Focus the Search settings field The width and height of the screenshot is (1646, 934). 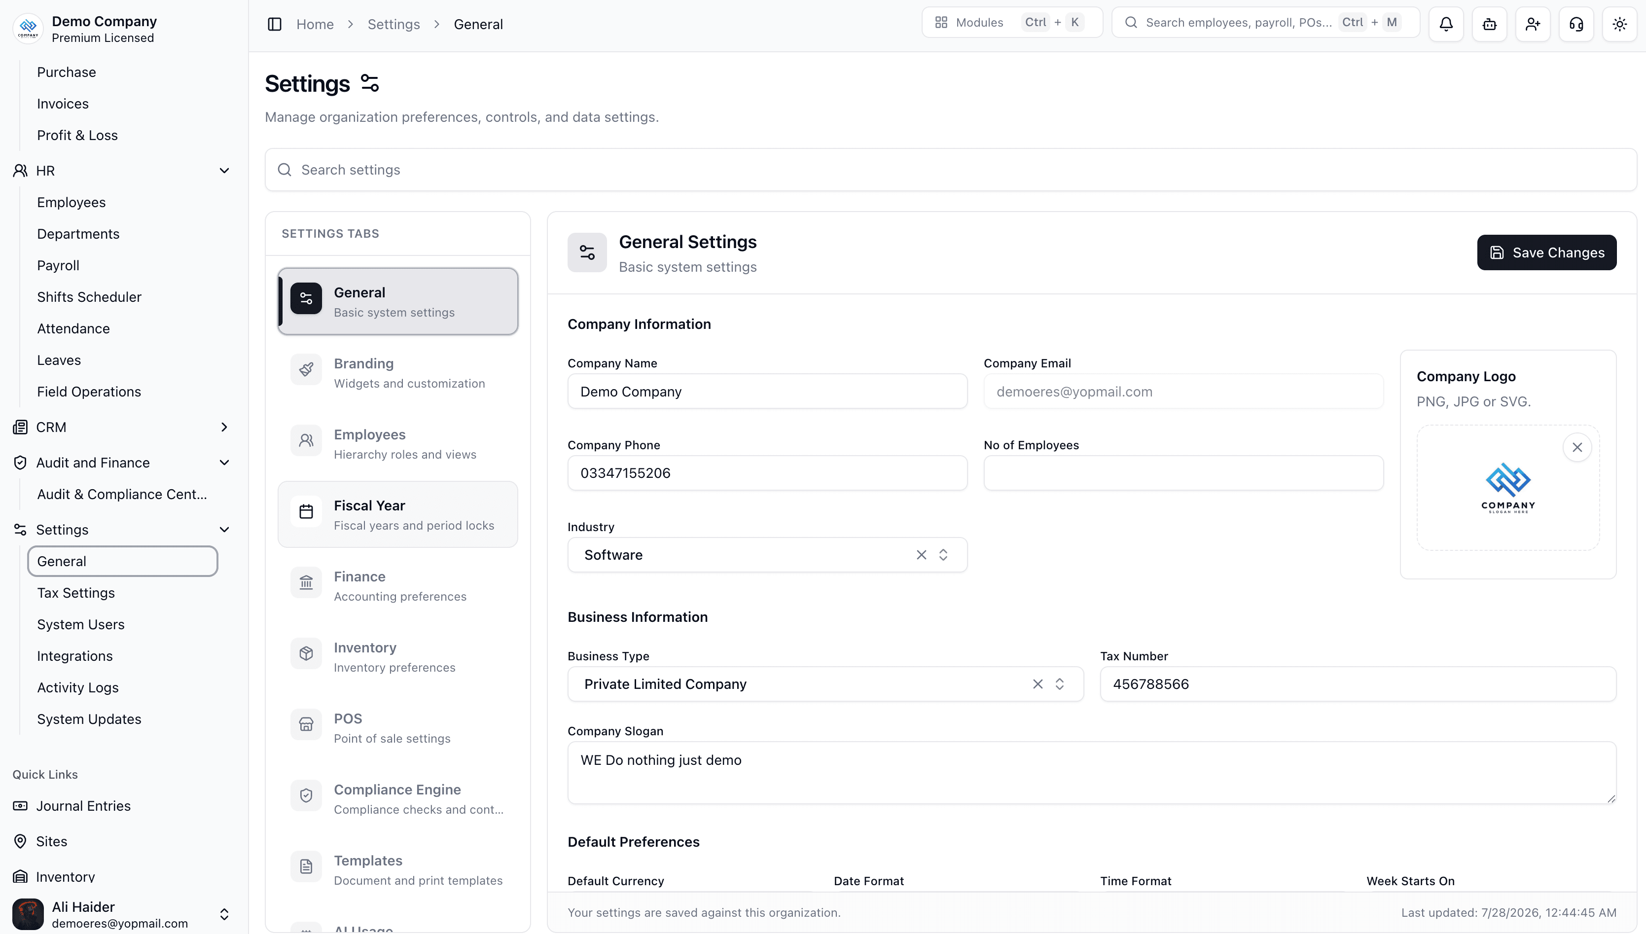[x=951, y=169]
